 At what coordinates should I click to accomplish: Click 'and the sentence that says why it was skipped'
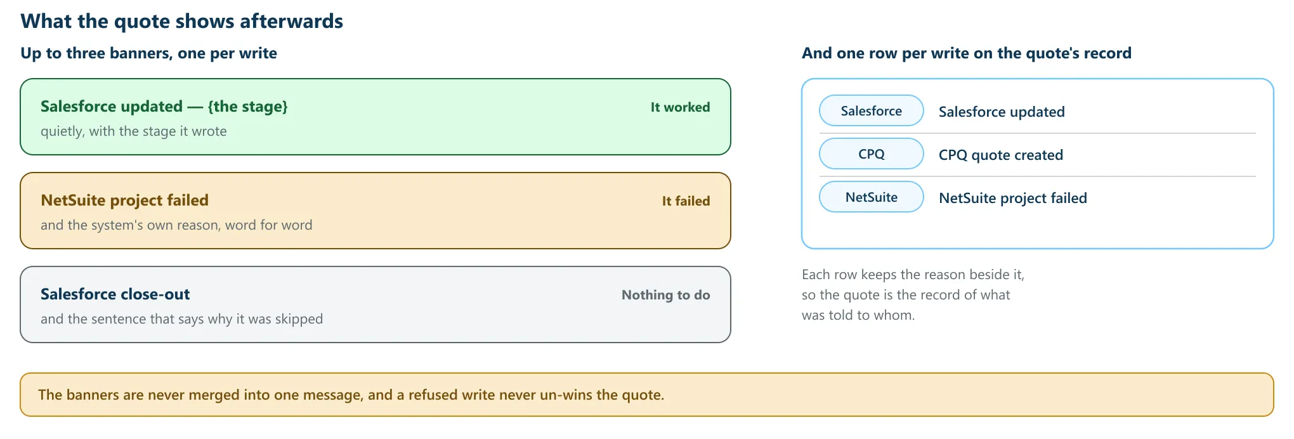pos(181,319)
